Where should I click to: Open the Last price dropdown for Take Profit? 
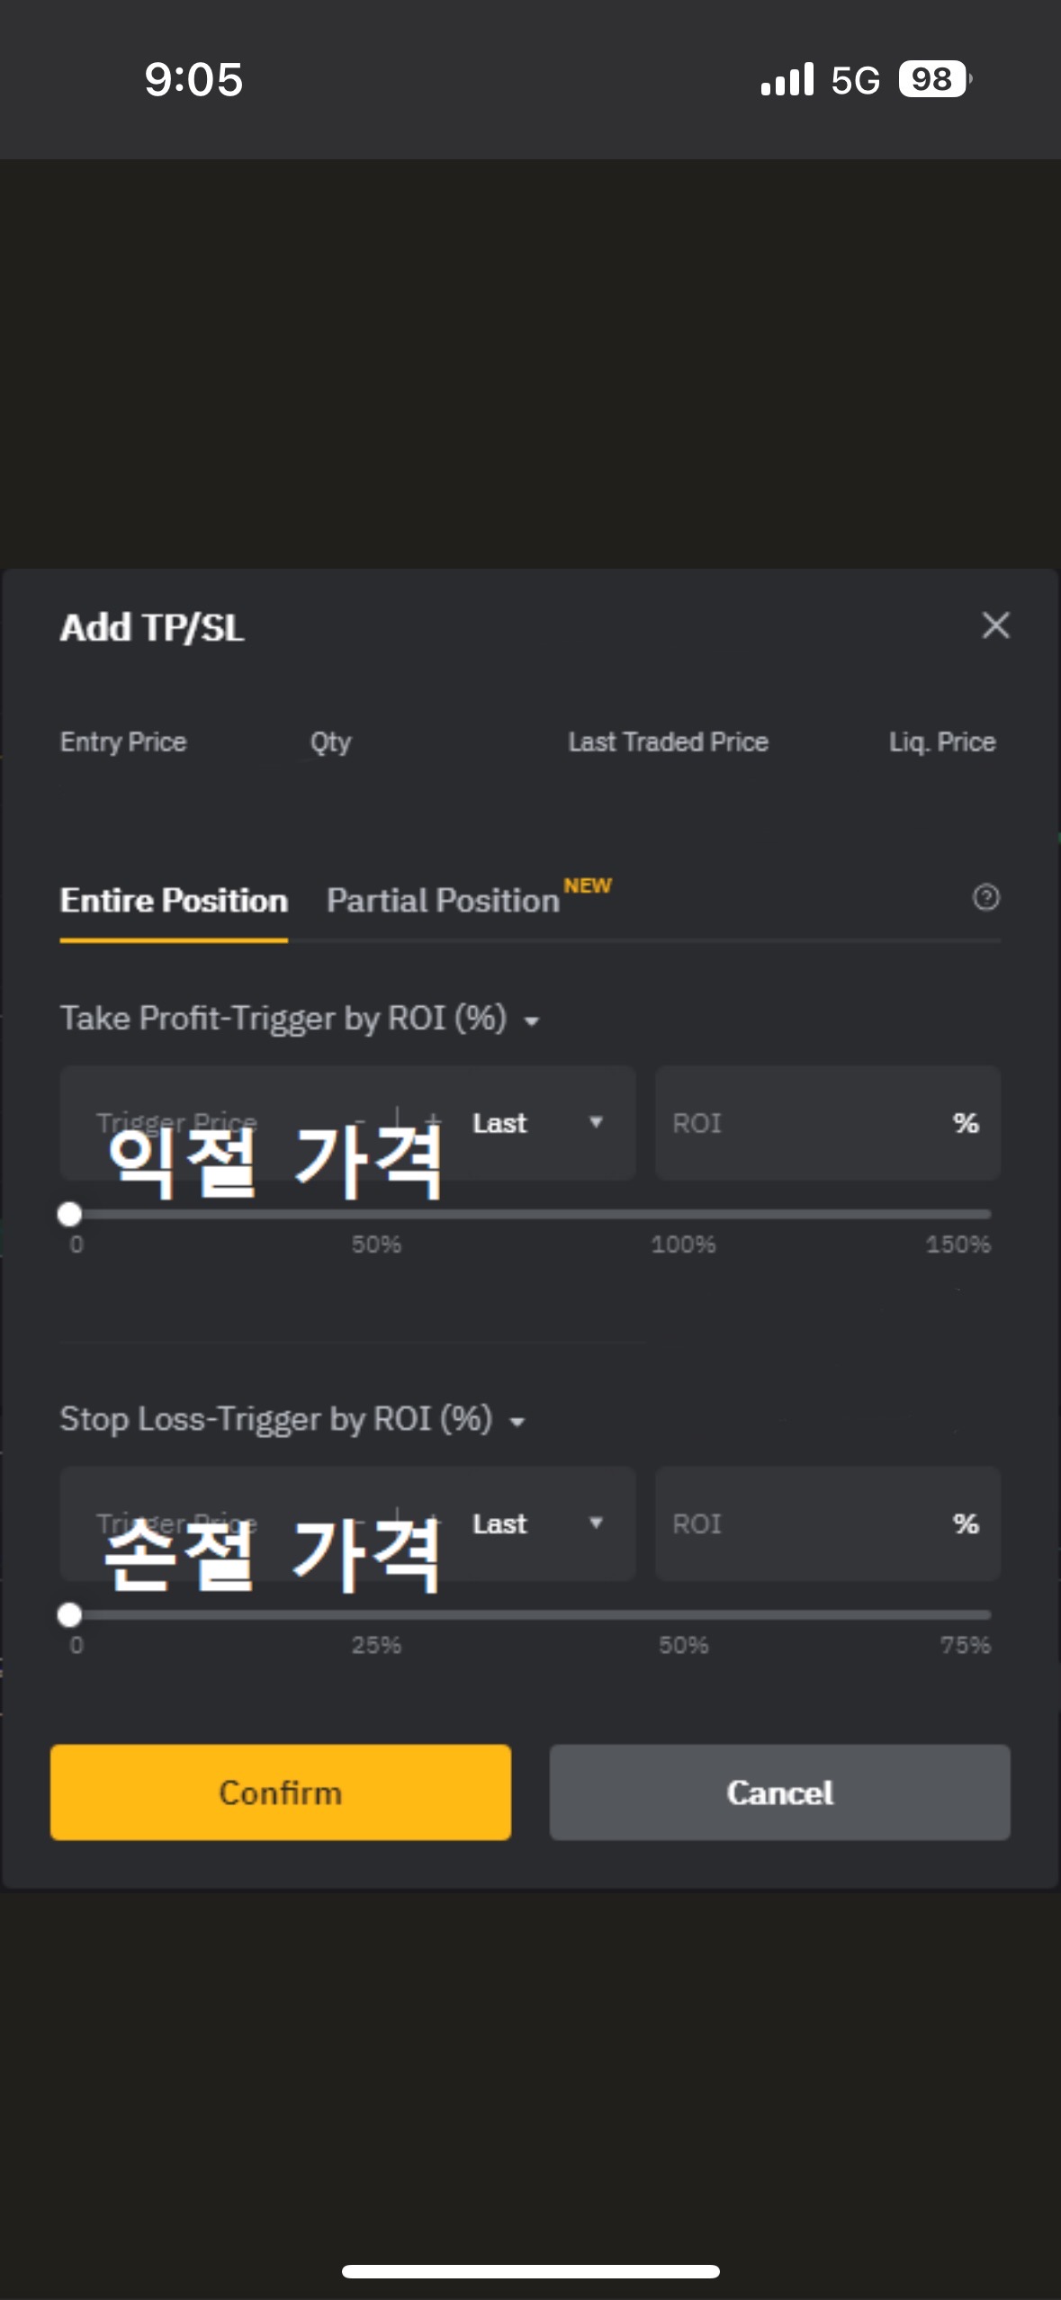click(535, 1122)
